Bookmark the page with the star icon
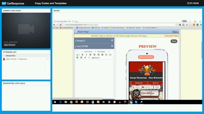This screenshot has height=114, width=204. click(x=176, y=25)
